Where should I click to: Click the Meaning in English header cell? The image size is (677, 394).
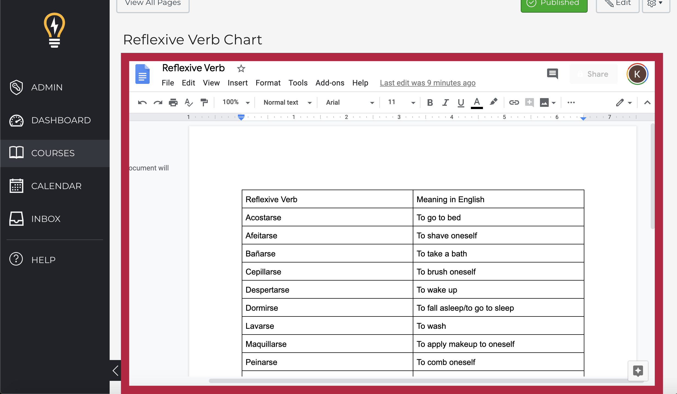[x=498, y=199]
